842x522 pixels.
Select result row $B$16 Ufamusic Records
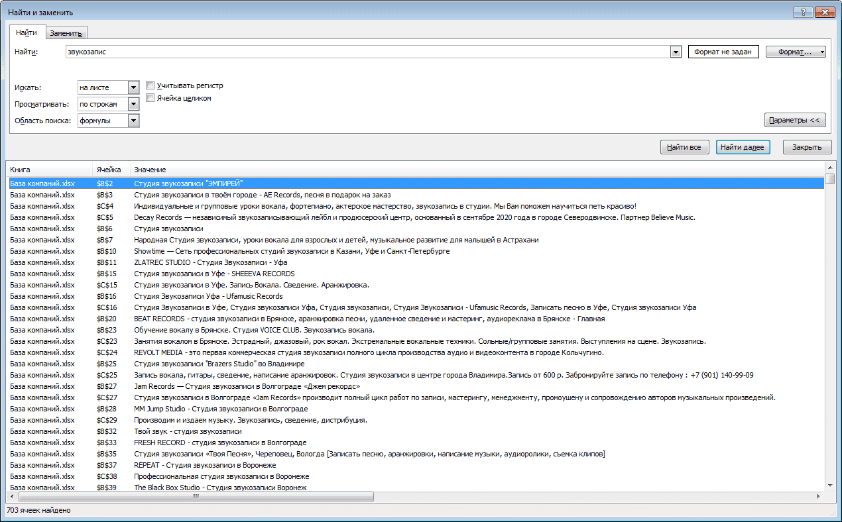coord(416,296)
